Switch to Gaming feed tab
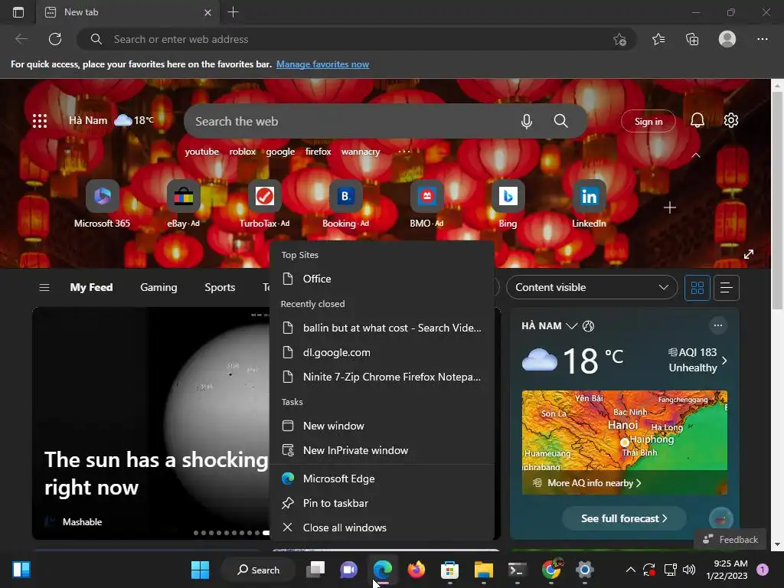This screenshot has width=784, height=588. pyautogui.click(x=158, y=288)
